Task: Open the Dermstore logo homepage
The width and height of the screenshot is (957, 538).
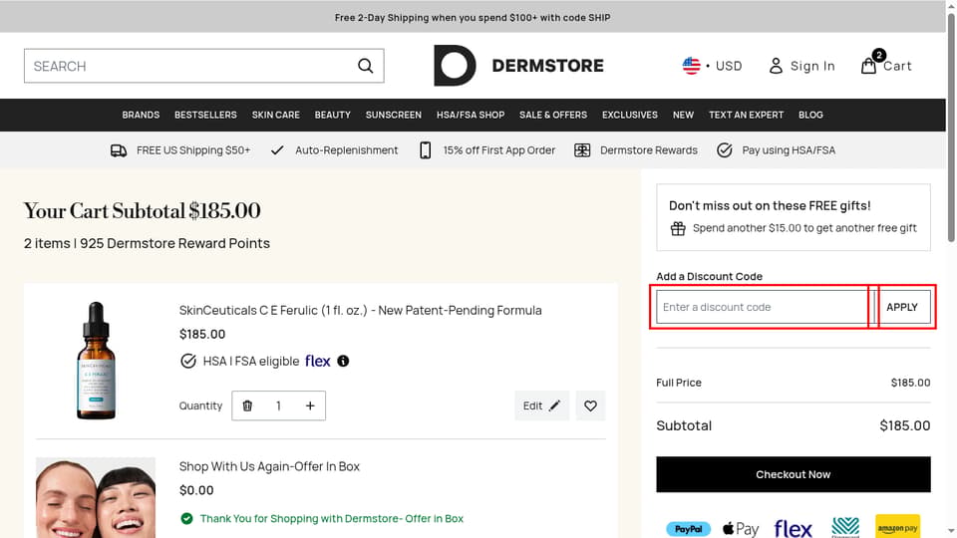Action: click(518, 66)
